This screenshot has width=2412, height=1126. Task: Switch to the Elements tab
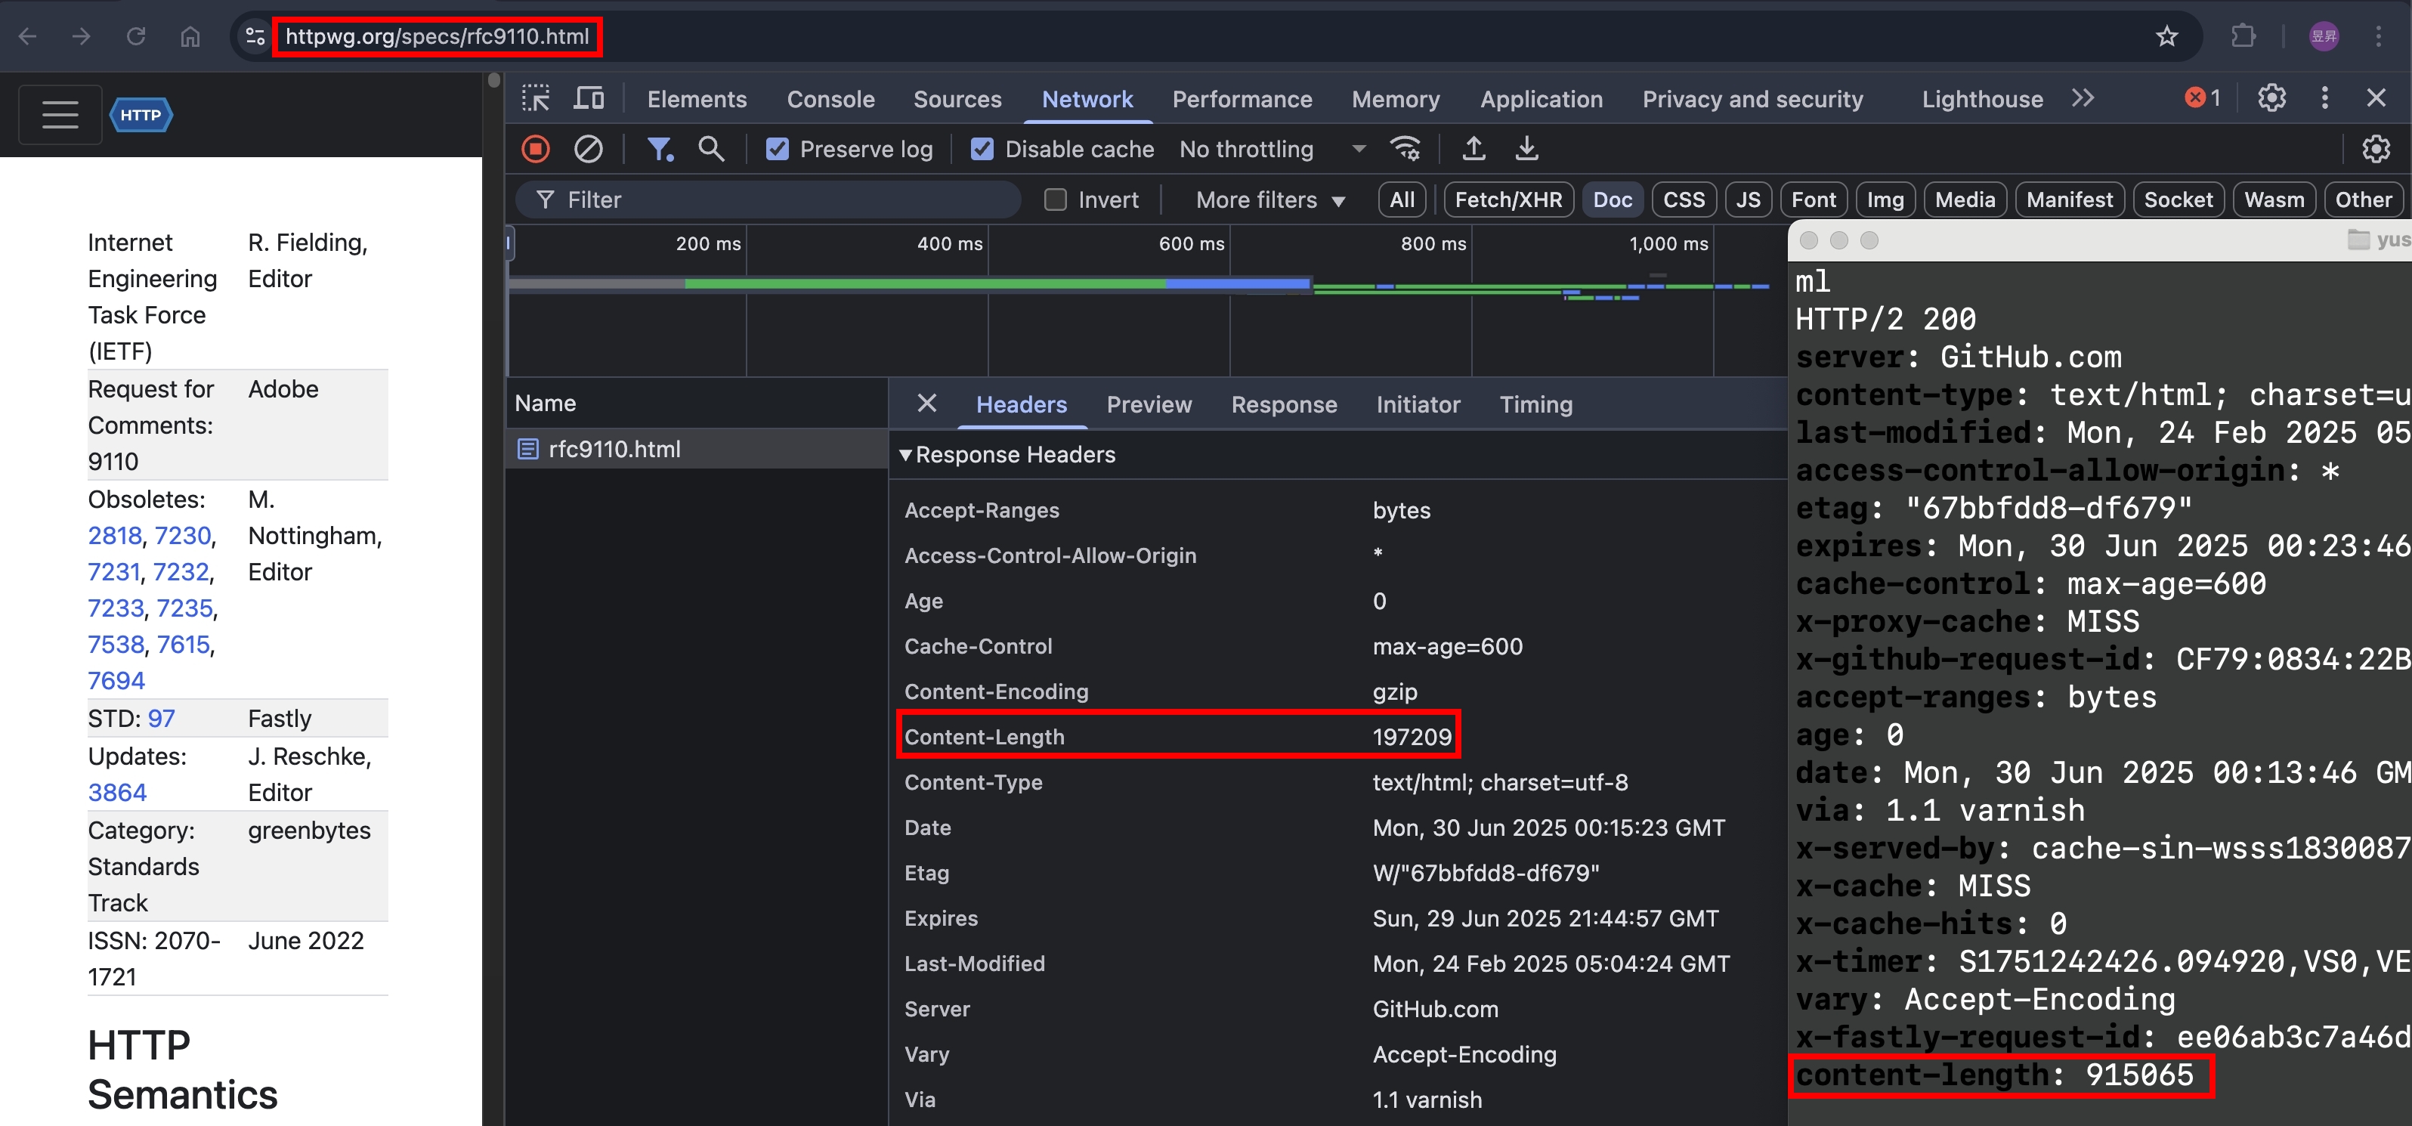point(697,99)
